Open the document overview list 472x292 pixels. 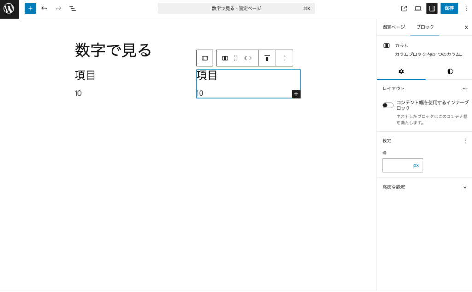coord(72,8)
